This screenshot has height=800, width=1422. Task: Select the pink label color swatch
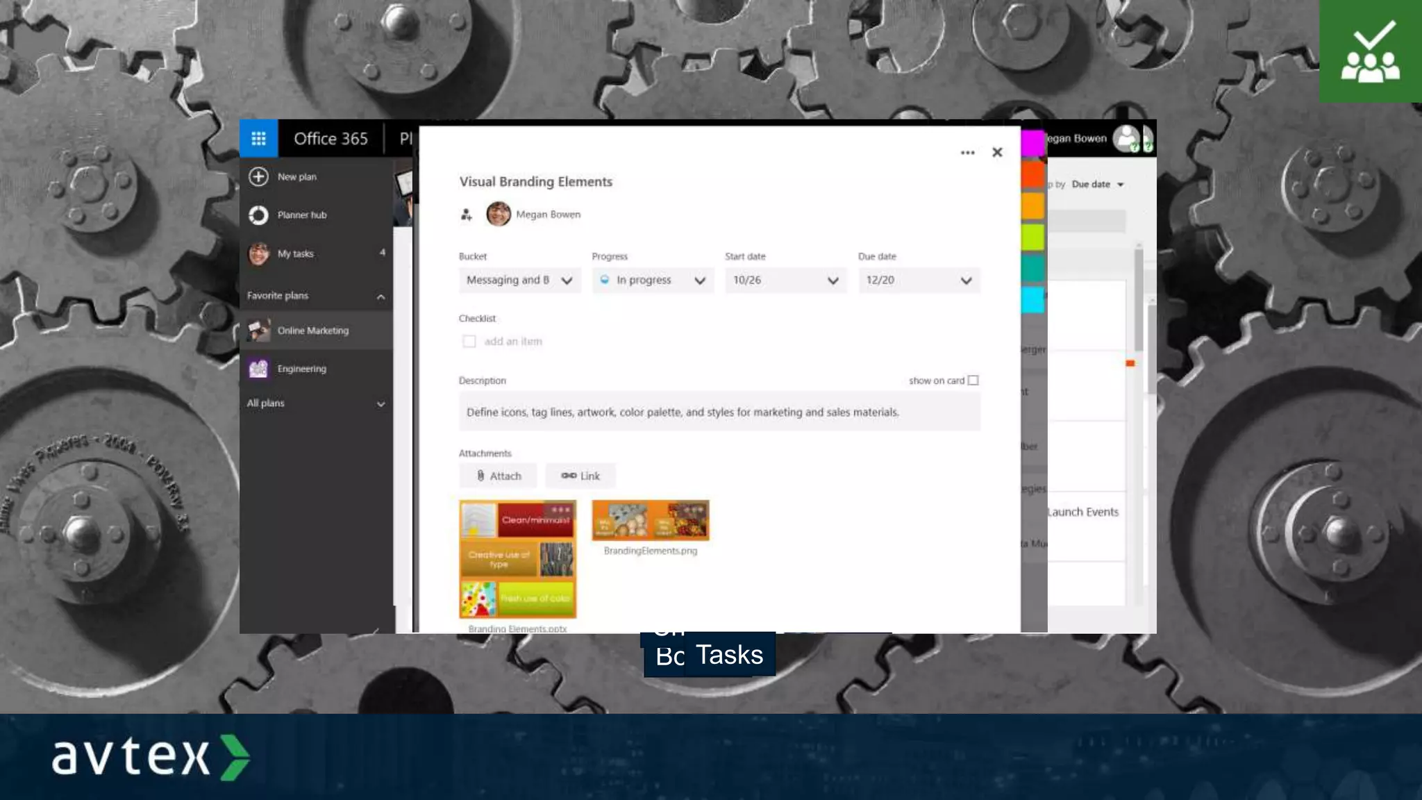pos(1032,143)
